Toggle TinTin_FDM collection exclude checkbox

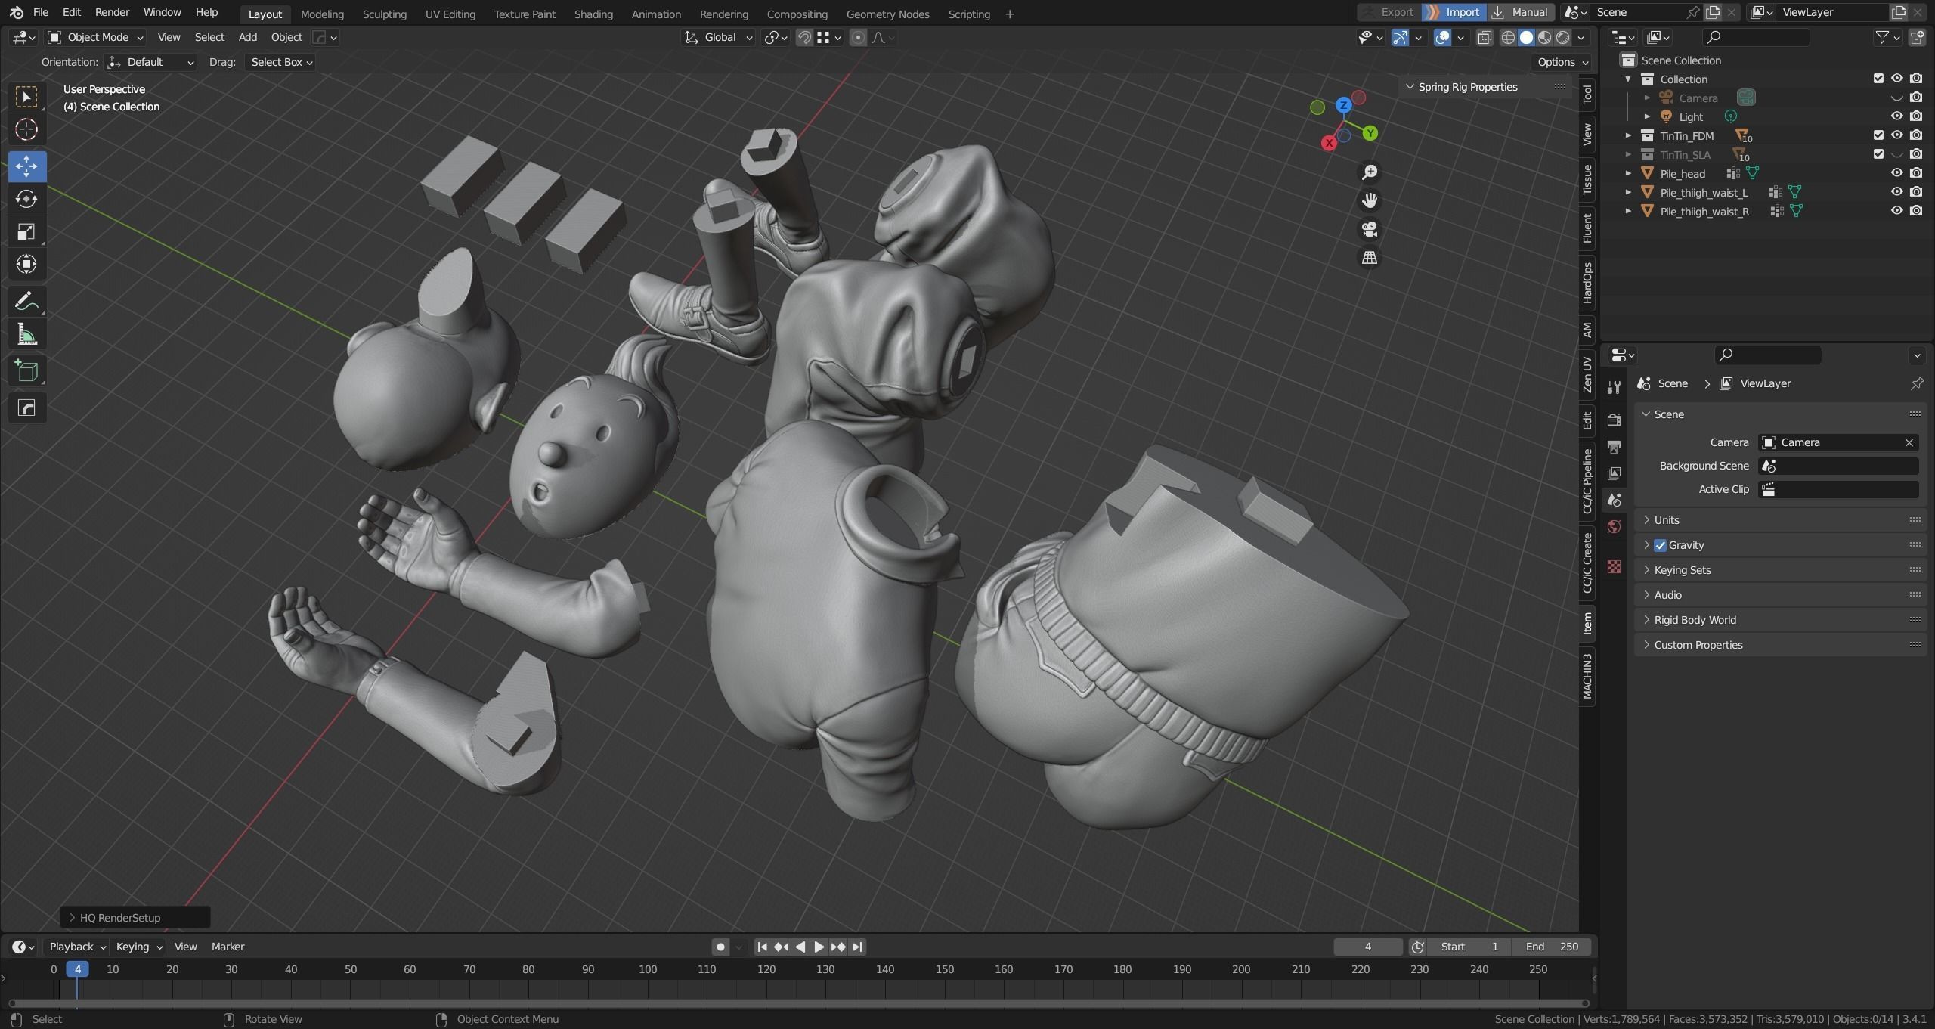click(x=1878, y=135)
